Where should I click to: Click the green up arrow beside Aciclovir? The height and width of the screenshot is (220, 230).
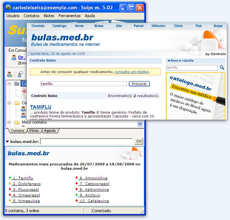click(x=76, y=195)
